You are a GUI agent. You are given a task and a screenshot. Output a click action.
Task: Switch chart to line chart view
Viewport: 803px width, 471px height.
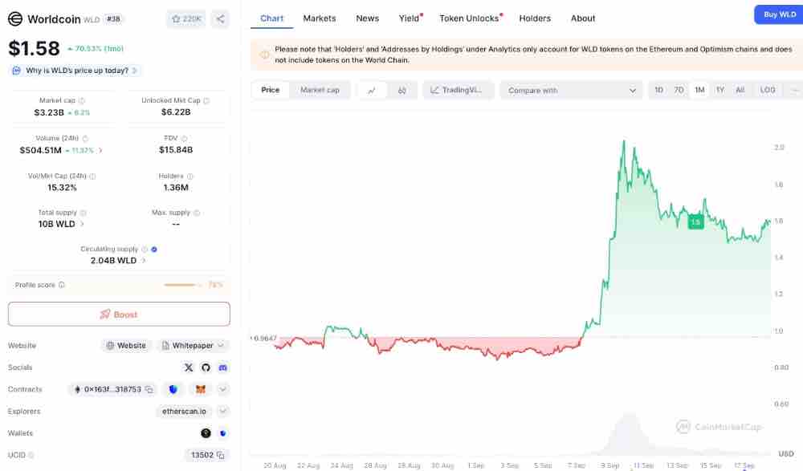coord(372,90)
